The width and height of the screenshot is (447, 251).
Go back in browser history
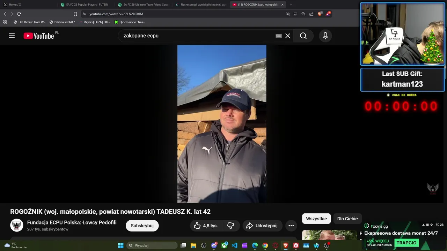pos(5,14)
